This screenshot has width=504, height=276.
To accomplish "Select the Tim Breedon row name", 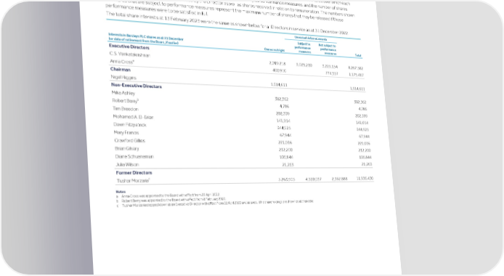I will [126, 109].
